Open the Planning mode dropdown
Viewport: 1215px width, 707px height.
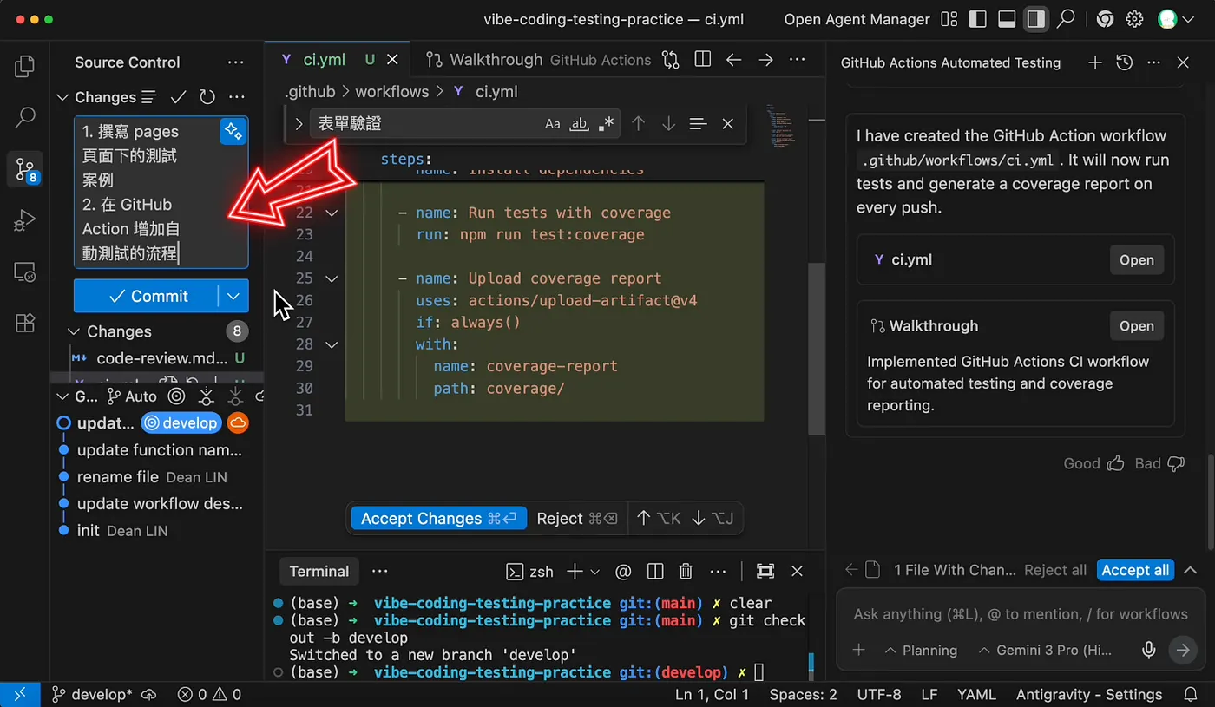coord(921,650)
